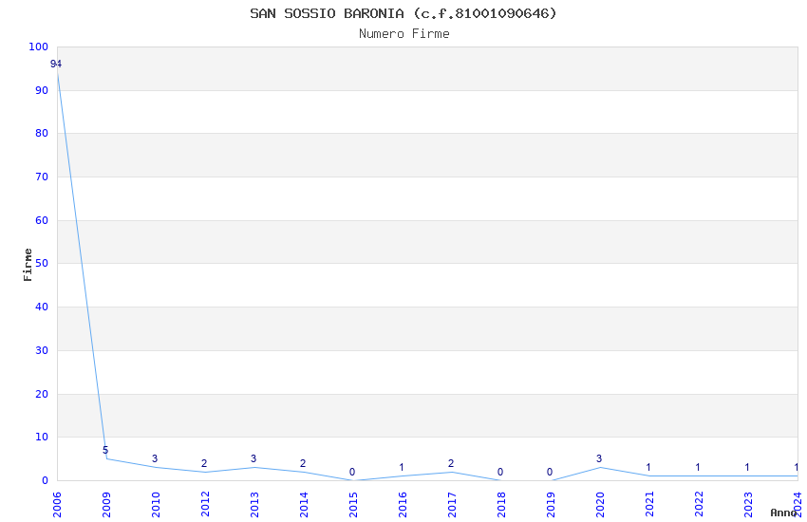Viewport: 807px width, 522px height.
Task: Click the y-axis value 80
Action: click(x=42, y=133)
